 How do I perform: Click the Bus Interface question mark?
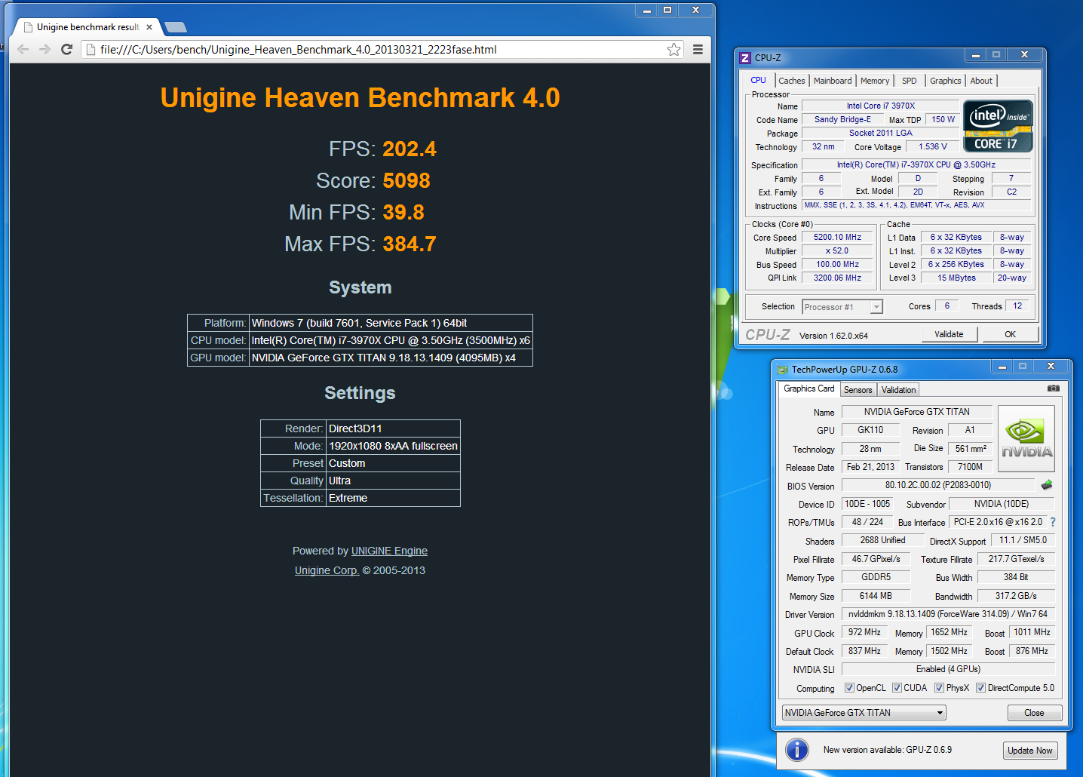coord(1053,522)
